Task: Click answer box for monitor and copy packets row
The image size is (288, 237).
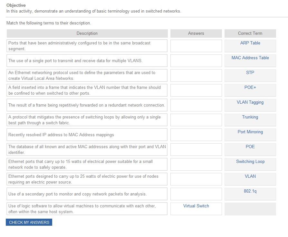Action: (196, 194)
